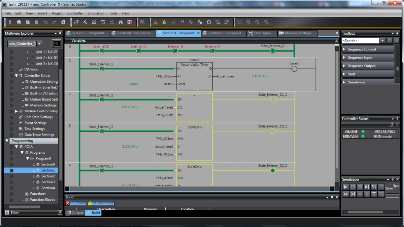Image resolution: width=404 pixels, height=227 pixels.
Task: Click the step execution button in Simulation panel
Action: click(367, 187)
